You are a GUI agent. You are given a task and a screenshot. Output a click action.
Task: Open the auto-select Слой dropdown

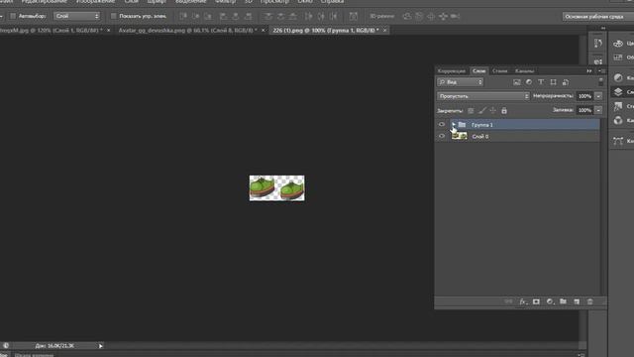pos(77,16)
